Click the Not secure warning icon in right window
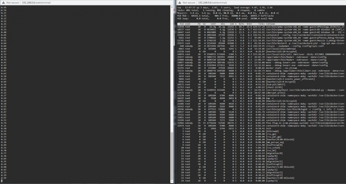 [x=180, y=2]
